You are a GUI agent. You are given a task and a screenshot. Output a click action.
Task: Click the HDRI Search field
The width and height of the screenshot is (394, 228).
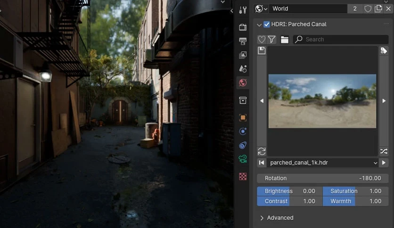[x=341, y=40]
